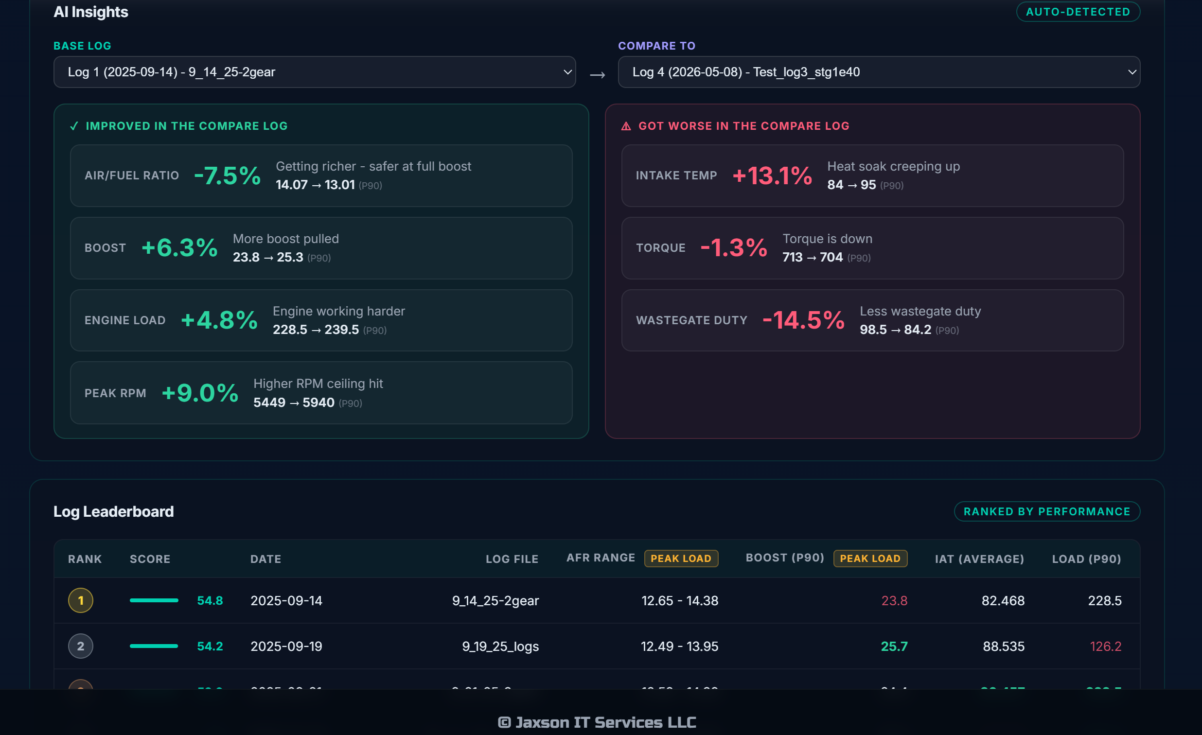Click the 54.2 score value
Viewport: 1202px width, 735px height.
point(210,647)
